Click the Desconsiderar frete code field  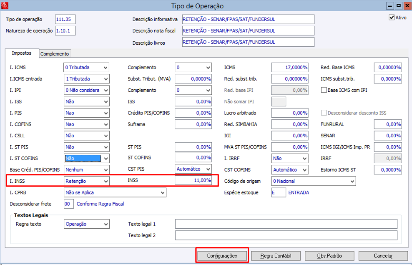point(68,204)
